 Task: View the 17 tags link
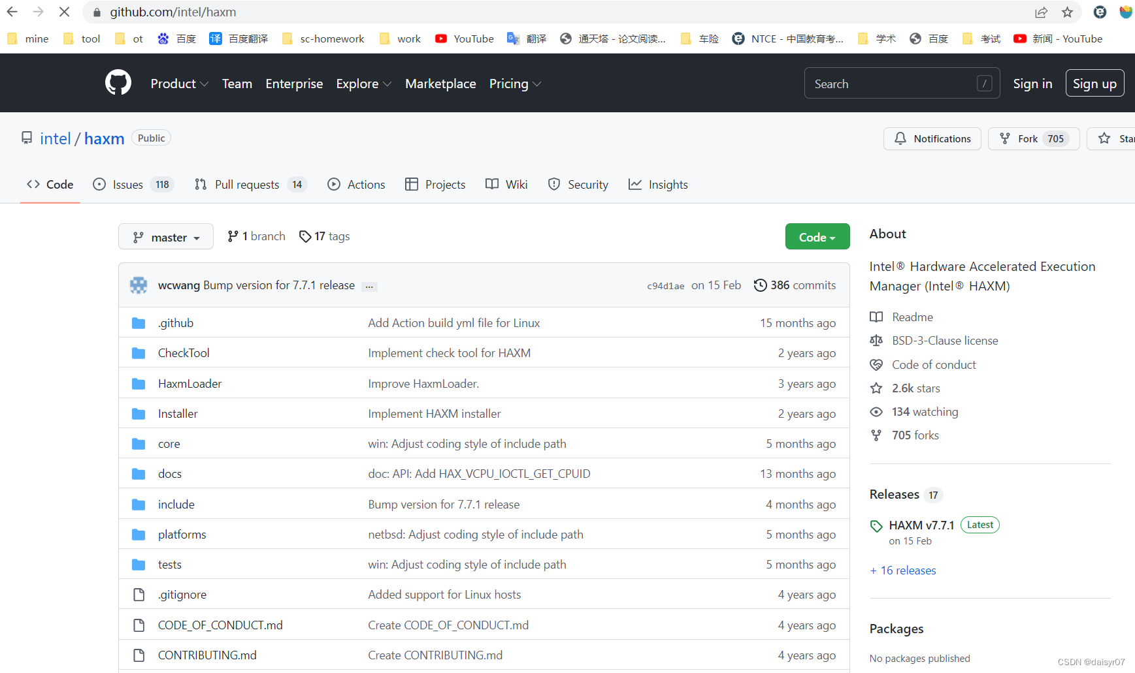(324, 236)
